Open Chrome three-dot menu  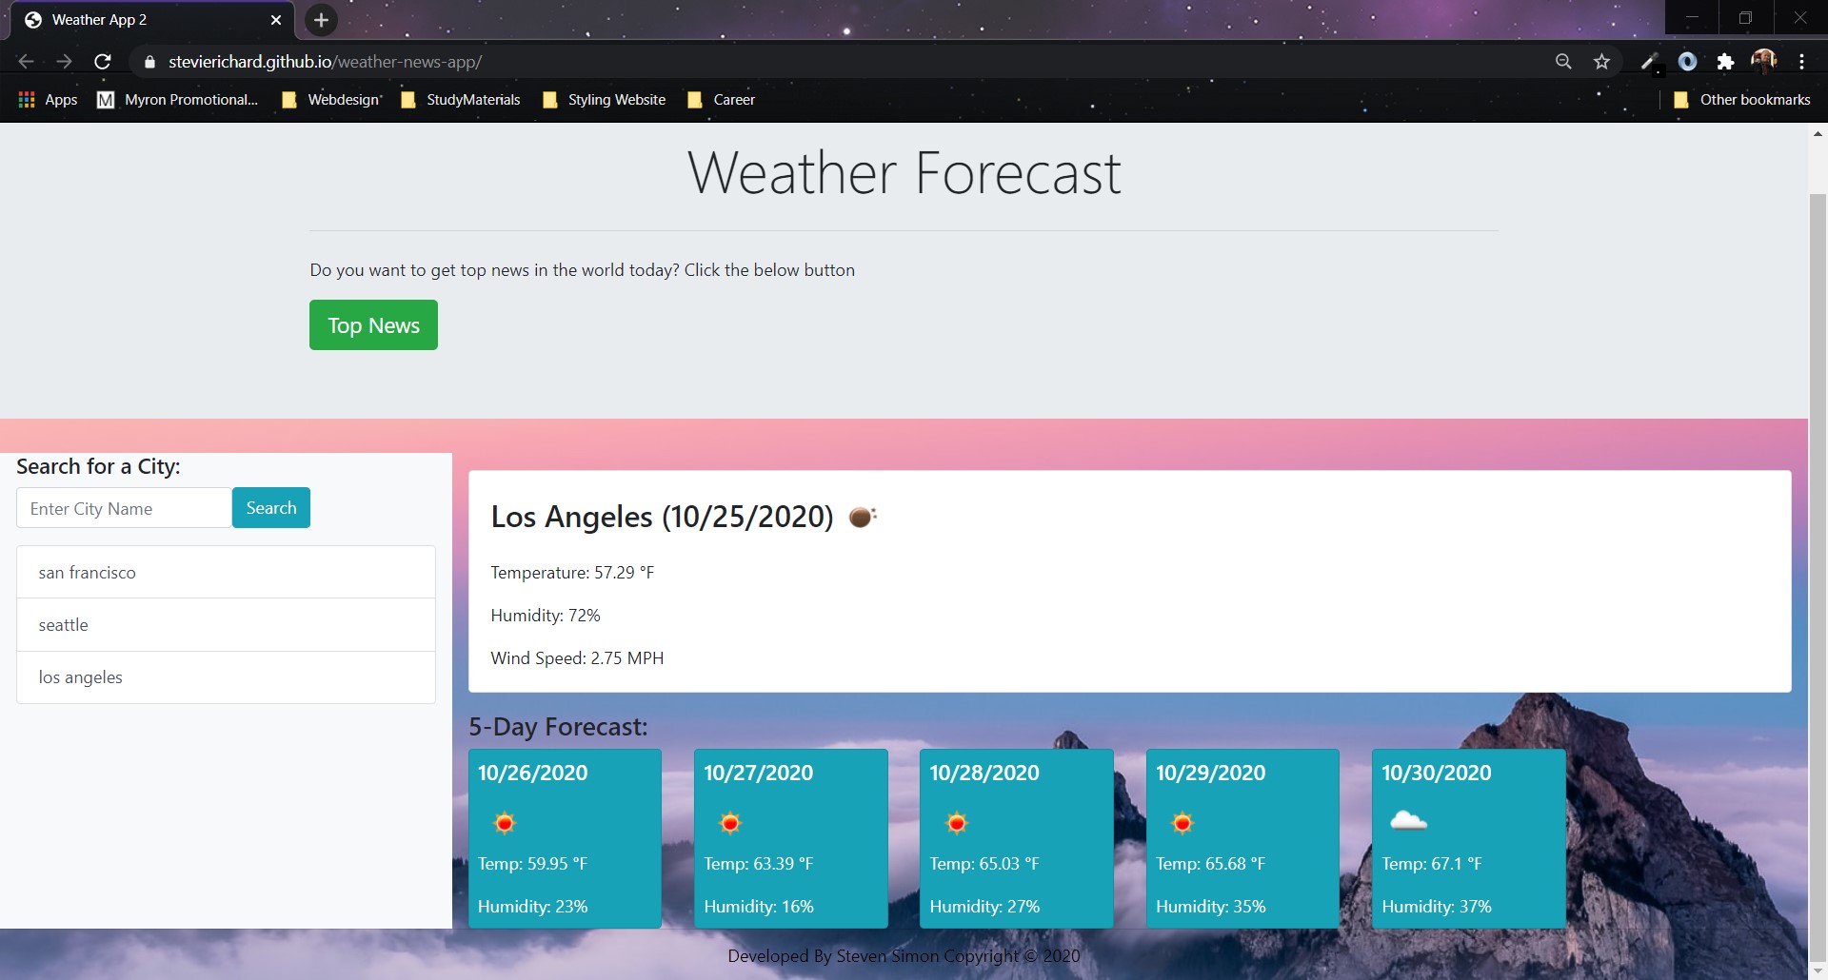(x=1801, y=62)
